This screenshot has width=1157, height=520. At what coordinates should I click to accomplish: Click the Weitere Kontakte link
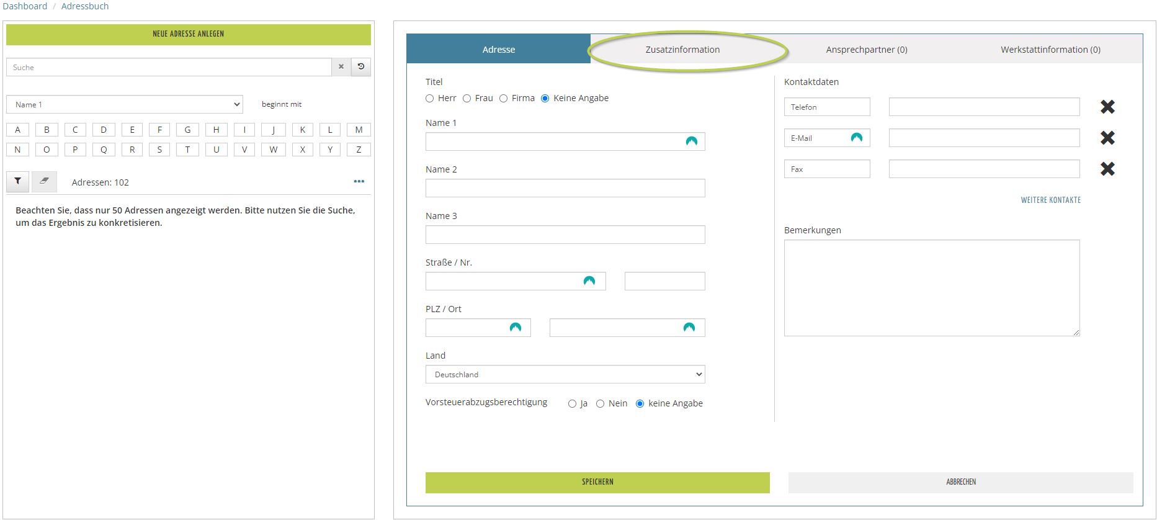point(1050,200)
